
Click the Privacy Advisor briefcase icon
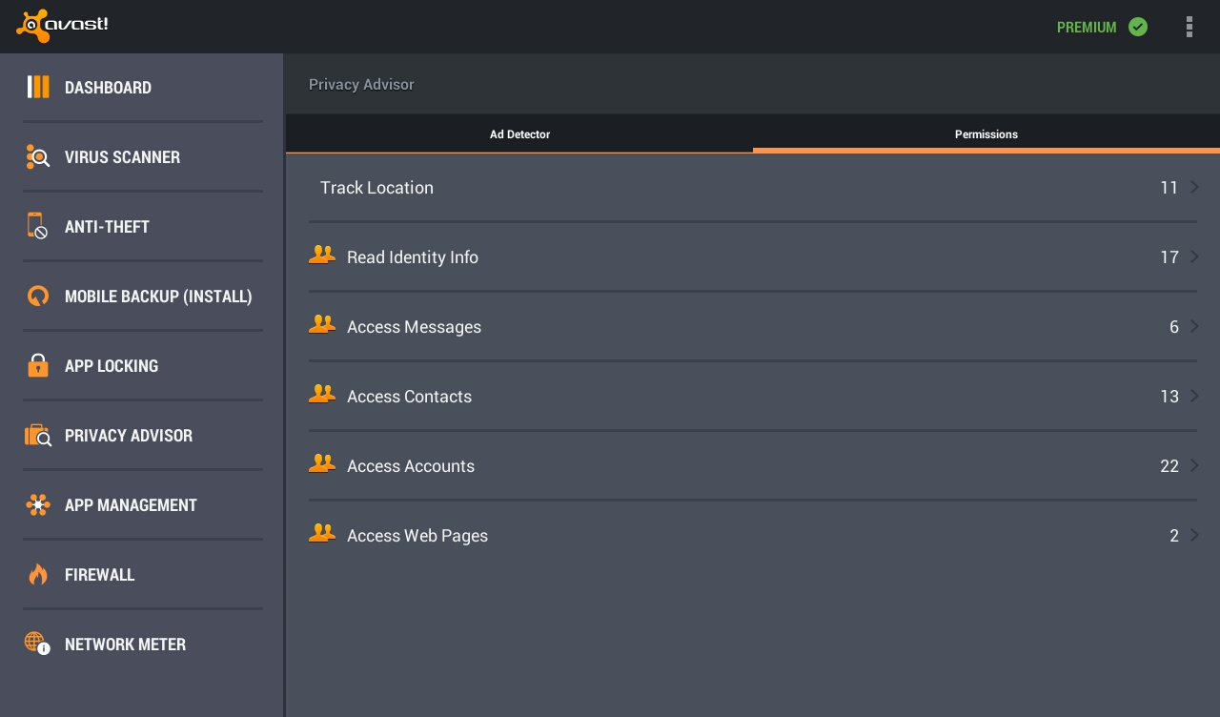point(38,435)
